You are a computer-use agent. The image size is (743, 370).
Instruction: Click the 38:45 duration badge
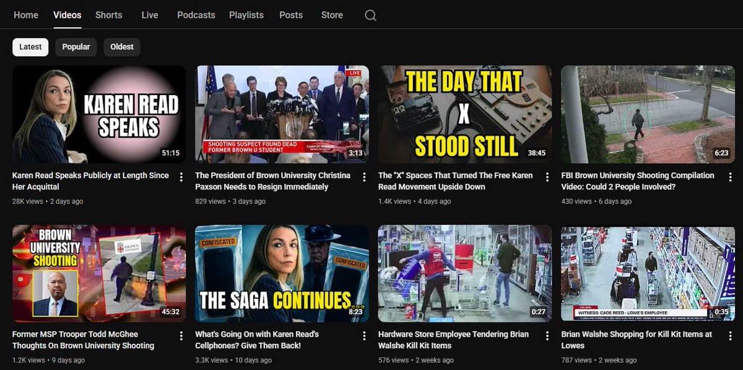(536, 153)
